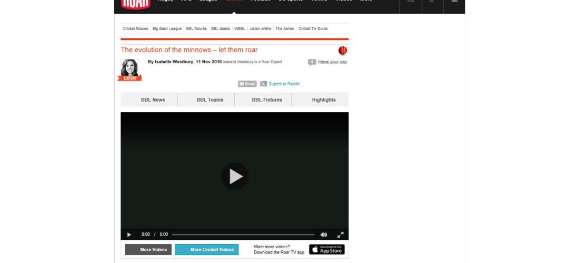579x263 pixels.
Task: Click Isabelle Westbury's expert author photo
Action: (129, 69)
